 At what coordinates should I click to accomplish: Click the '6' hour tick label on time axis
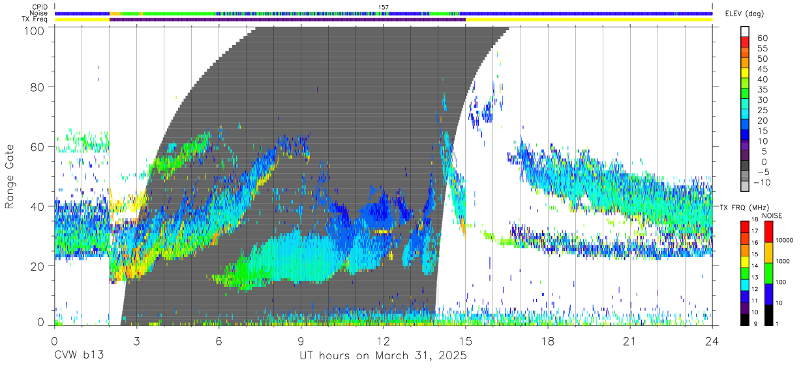219,340
